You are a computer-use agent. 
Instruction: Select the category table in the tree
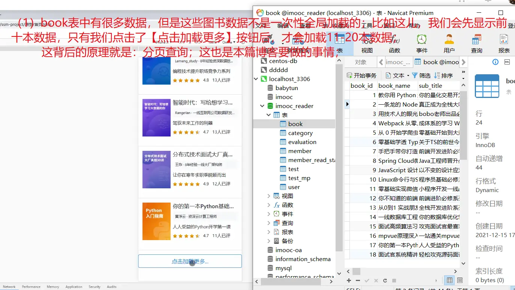coord(300,133)
